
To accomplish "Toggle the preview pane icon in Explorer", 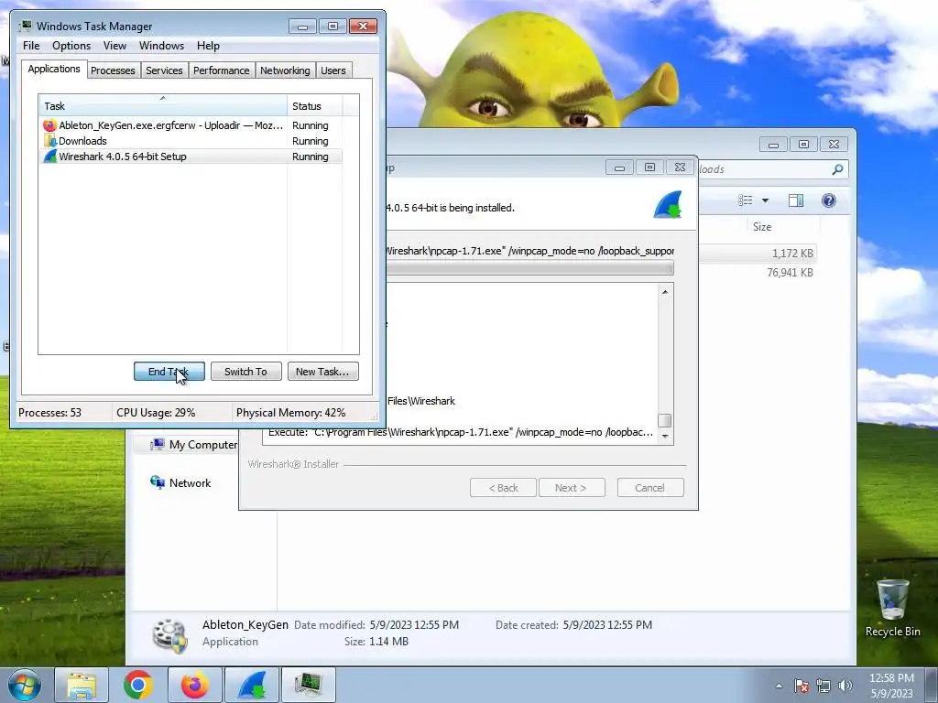I will tap(796, 200).
